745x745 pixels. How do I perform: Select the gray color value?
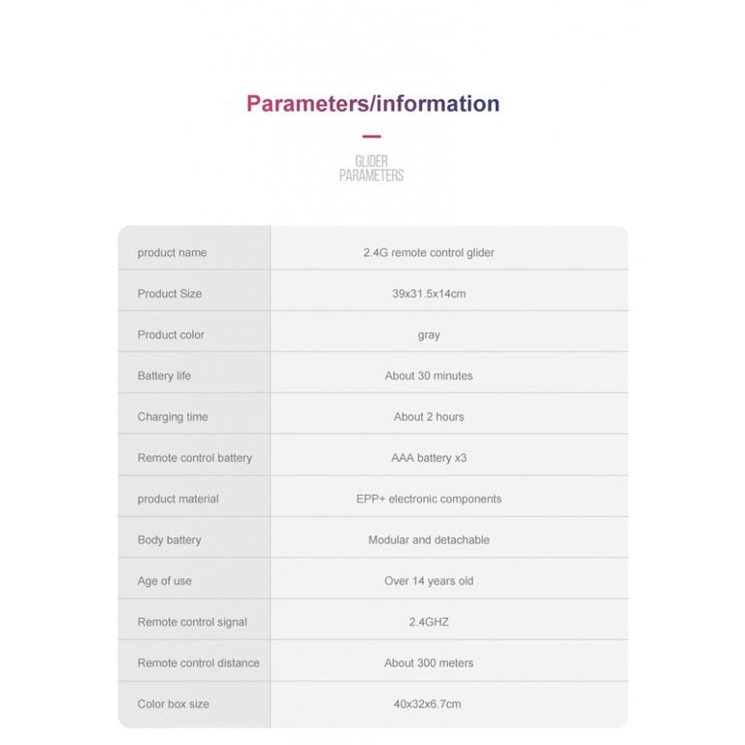click(x=429, y=336)
